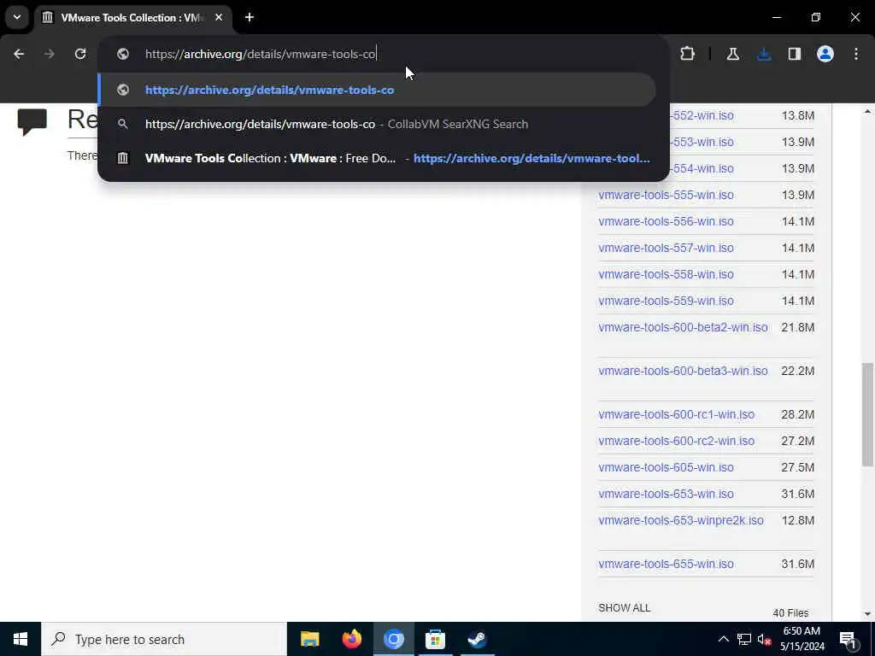Image resolution: width=875 pixels, height=656 pixels.
Task: Open the Windows Start menu
Action: coord(21,639)
